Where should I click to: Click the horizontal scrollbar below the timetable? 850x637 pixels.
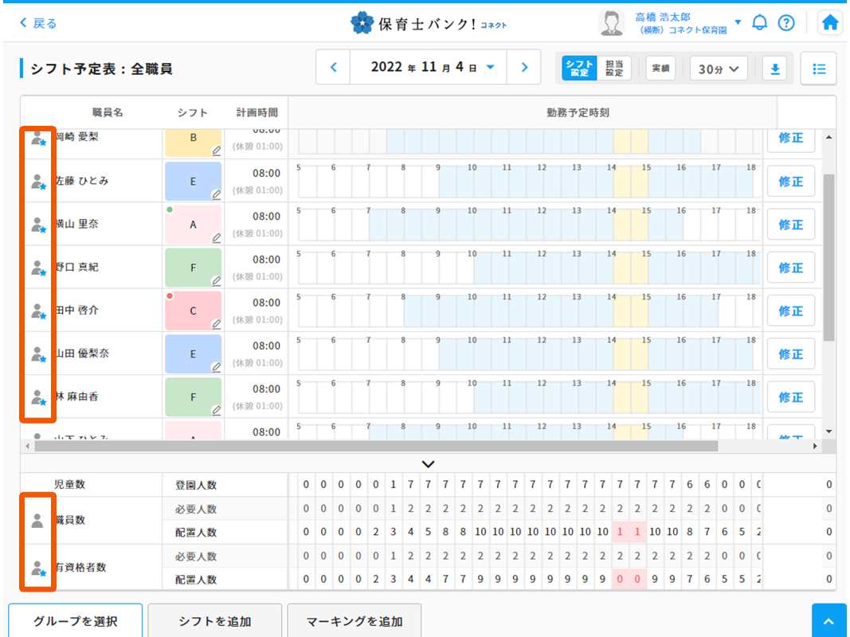click(398, 447)
